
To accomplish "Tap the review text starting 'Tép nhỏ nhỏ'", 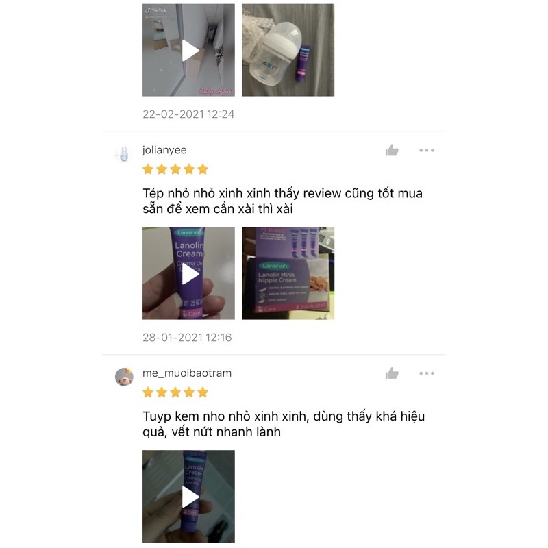I will pyautogui.click(x=282, y=201).
